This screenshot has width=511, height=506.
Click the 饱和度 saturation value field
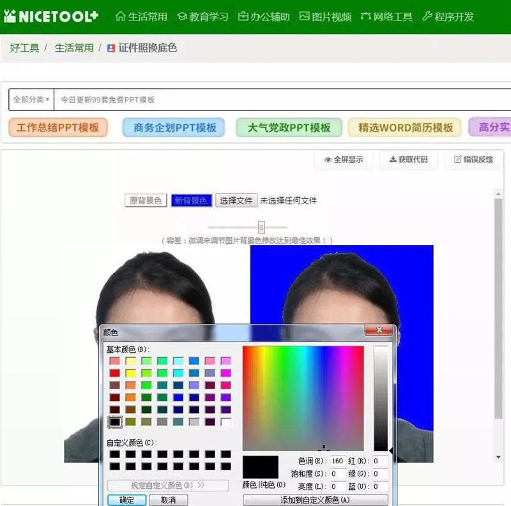click(x=338, y=473)
